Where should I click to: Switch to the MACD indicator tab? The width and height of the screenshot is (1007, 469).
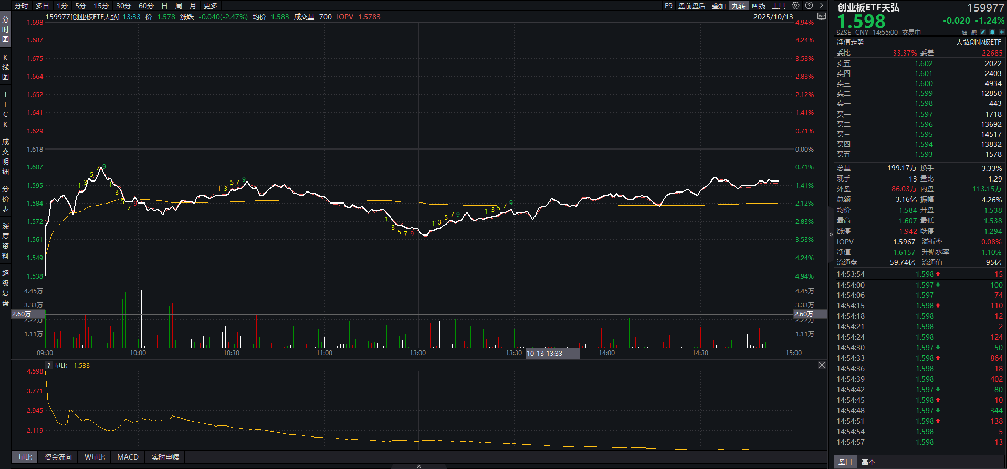coord(128,457)
